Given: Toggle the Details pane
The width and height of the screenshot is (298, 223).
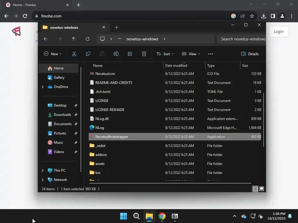Looking at the screenshot, I should pyautogui.click(x=250, y=54).
